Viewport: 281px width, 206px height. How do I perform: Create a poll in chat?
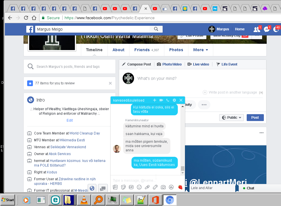171,187
